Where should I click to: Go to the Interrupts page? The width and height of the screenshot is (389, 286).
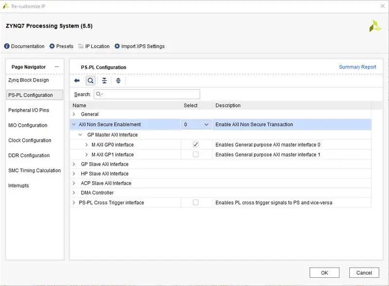(x=18, y=185)
